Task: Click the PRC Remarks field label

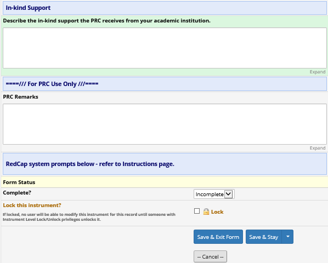Action: (20, 97)
